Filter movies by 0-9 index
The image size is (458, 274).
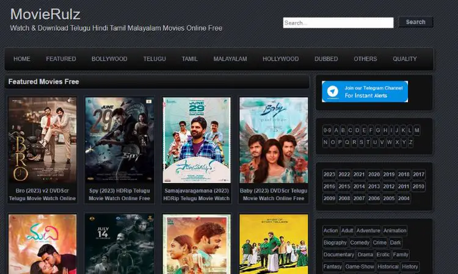327,130
